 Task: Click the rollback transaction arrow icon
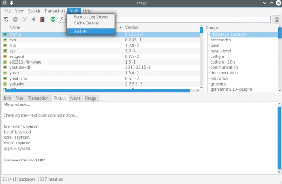tap(33, 19)
